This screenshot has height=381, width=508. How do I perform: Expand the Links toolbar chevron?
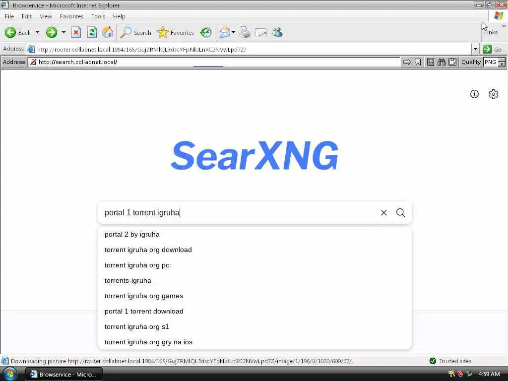tap(504, 26)
